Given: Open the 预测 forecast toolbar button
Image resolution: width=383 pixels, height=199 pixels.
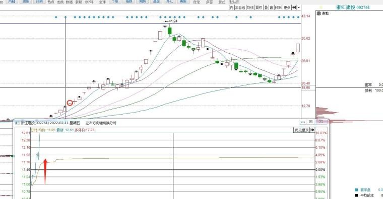Looking at the screenshot, I should [x=279, y=8].
